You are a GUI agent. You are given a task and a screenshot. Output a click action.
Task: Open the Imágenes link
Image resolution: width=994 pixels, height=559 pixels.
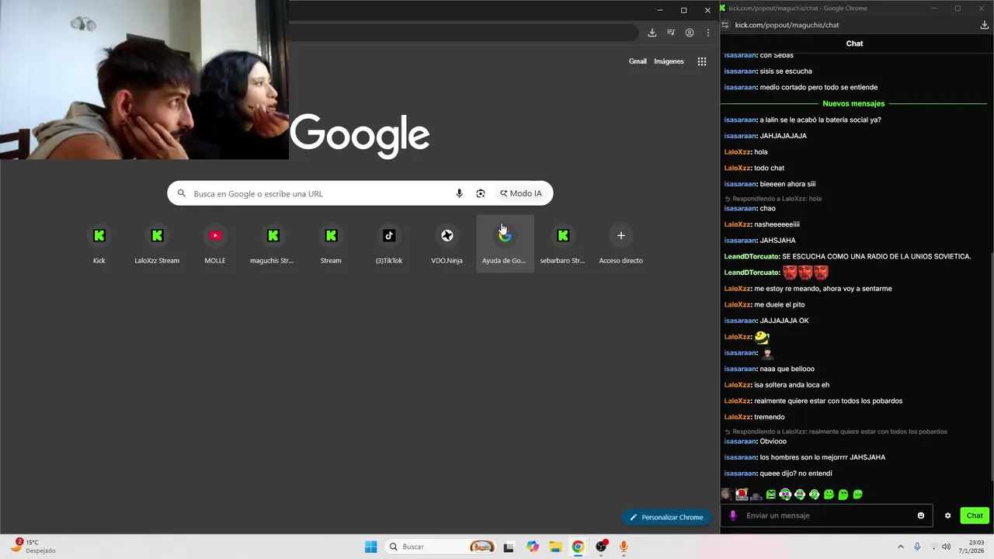[669, 61]
